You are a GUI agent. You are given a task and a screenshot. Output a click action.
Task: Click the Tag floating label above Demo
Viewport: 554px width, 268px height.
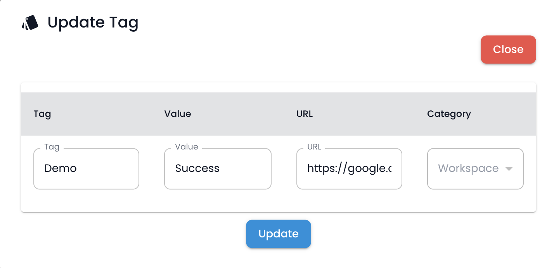point(52,147)
